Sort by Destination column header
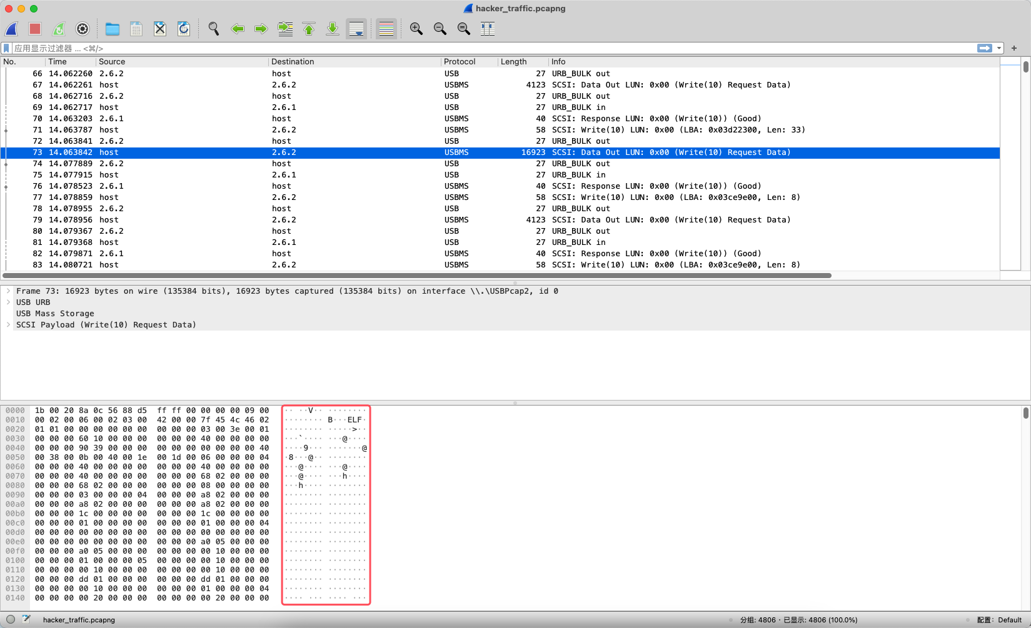The image size is (1031, 628). (355, 62)
